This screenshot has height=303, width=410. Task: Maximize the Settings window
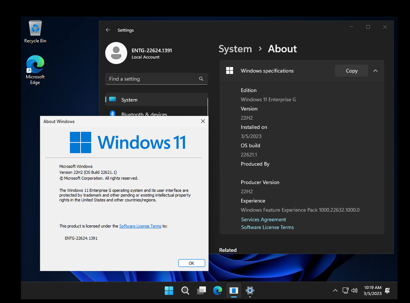(x=368, y=27)
